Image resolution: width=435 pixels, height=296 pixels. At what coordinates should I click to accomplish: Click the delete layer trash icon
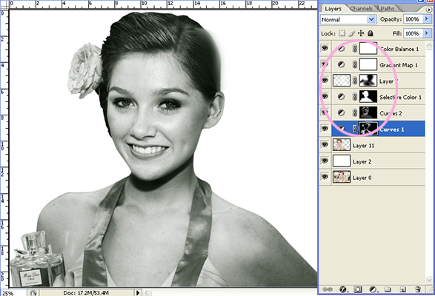click(418, 289)
